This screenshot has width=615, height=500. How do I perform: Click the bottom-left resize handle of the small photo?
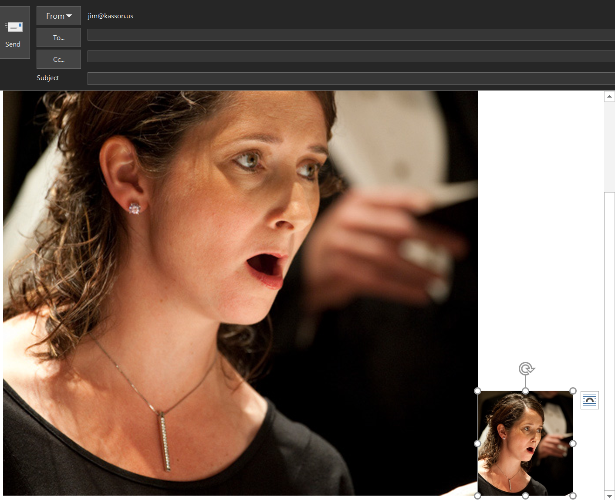tap(477, 496)
